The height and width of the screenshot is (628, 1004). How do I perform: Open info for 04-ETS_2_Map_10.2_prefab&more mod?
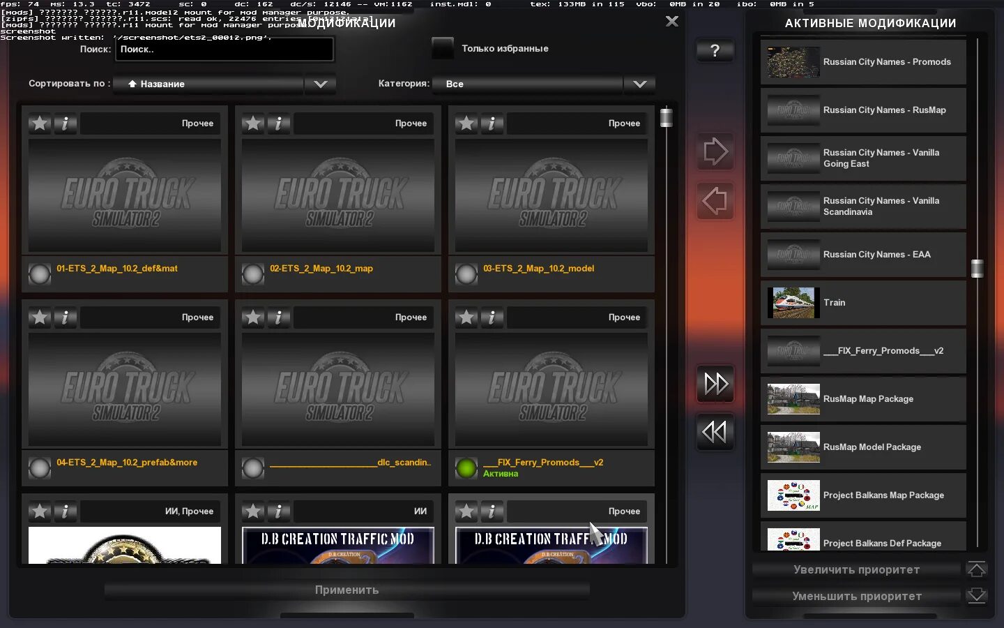(66, 317)
